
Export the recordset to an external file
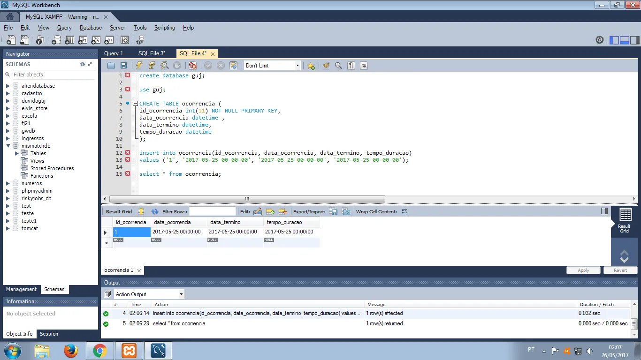[333, 212]
